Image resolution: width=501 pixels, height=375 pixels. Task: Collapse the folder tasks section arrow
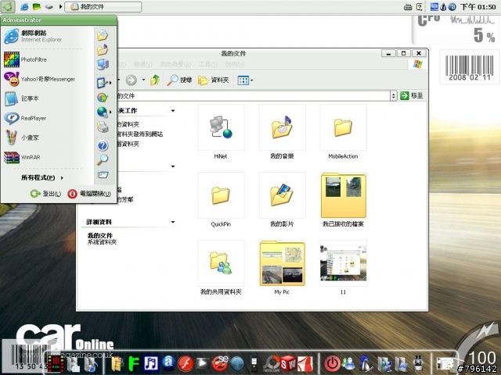[x=173, y=111]
